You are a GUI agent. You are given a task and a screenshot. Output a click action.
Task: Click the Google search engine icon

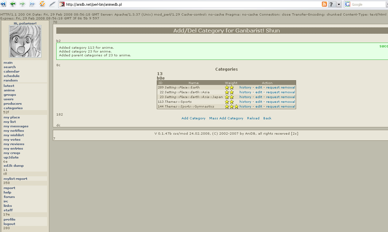point(348,4)
